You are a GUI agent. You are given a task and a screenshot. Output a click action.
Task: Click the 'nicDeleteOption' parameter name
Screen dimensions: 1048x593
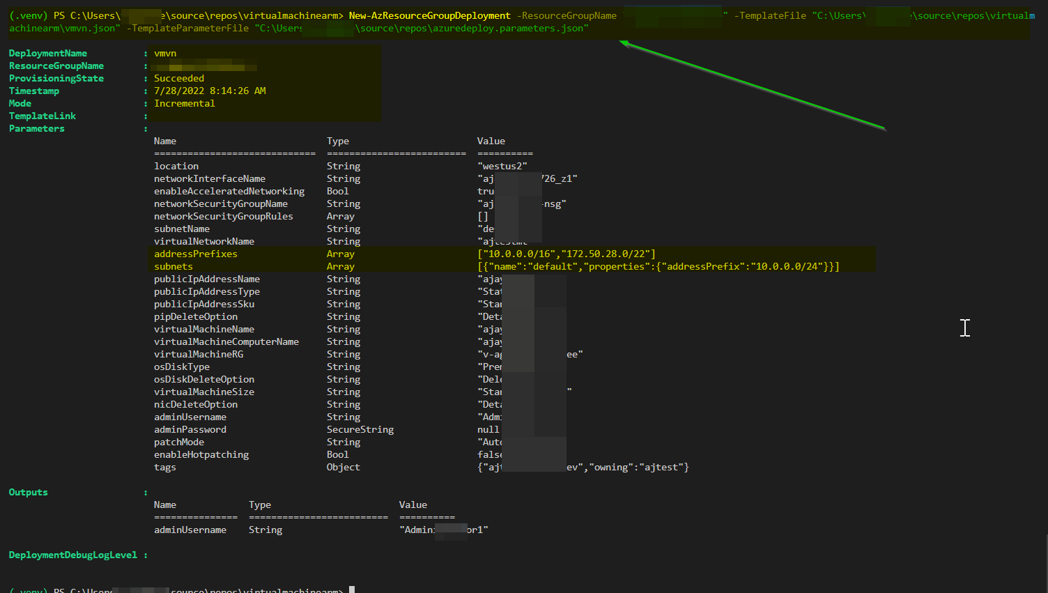pyautogui.click(x=196, y=405)
